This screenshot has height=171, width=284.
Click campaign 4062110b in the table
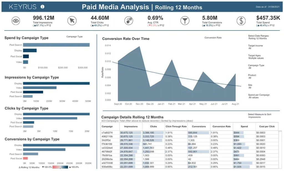coord(107,136)
